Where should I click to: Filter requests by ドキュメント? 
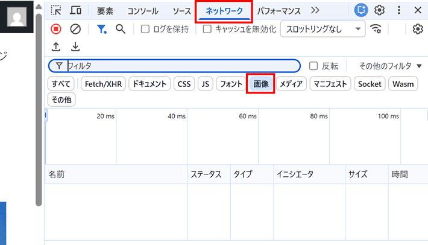[149, 84]
